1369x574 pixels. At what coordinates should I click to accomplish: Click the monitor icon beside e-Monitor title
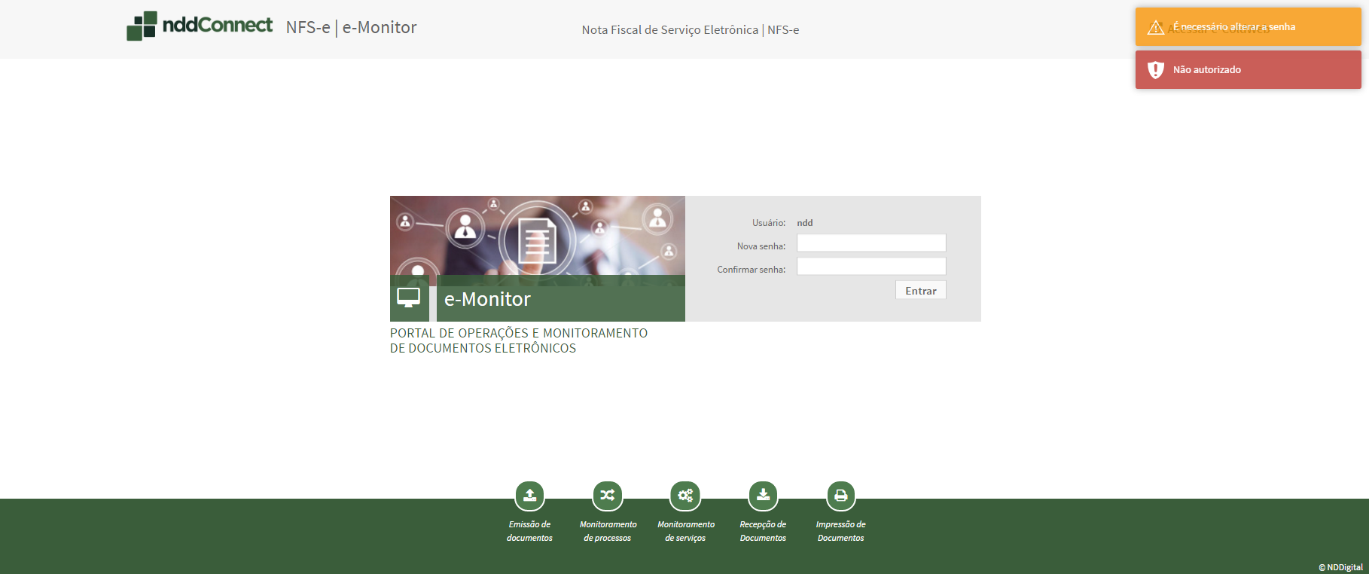pyautogui.click(x=409, y=298)
